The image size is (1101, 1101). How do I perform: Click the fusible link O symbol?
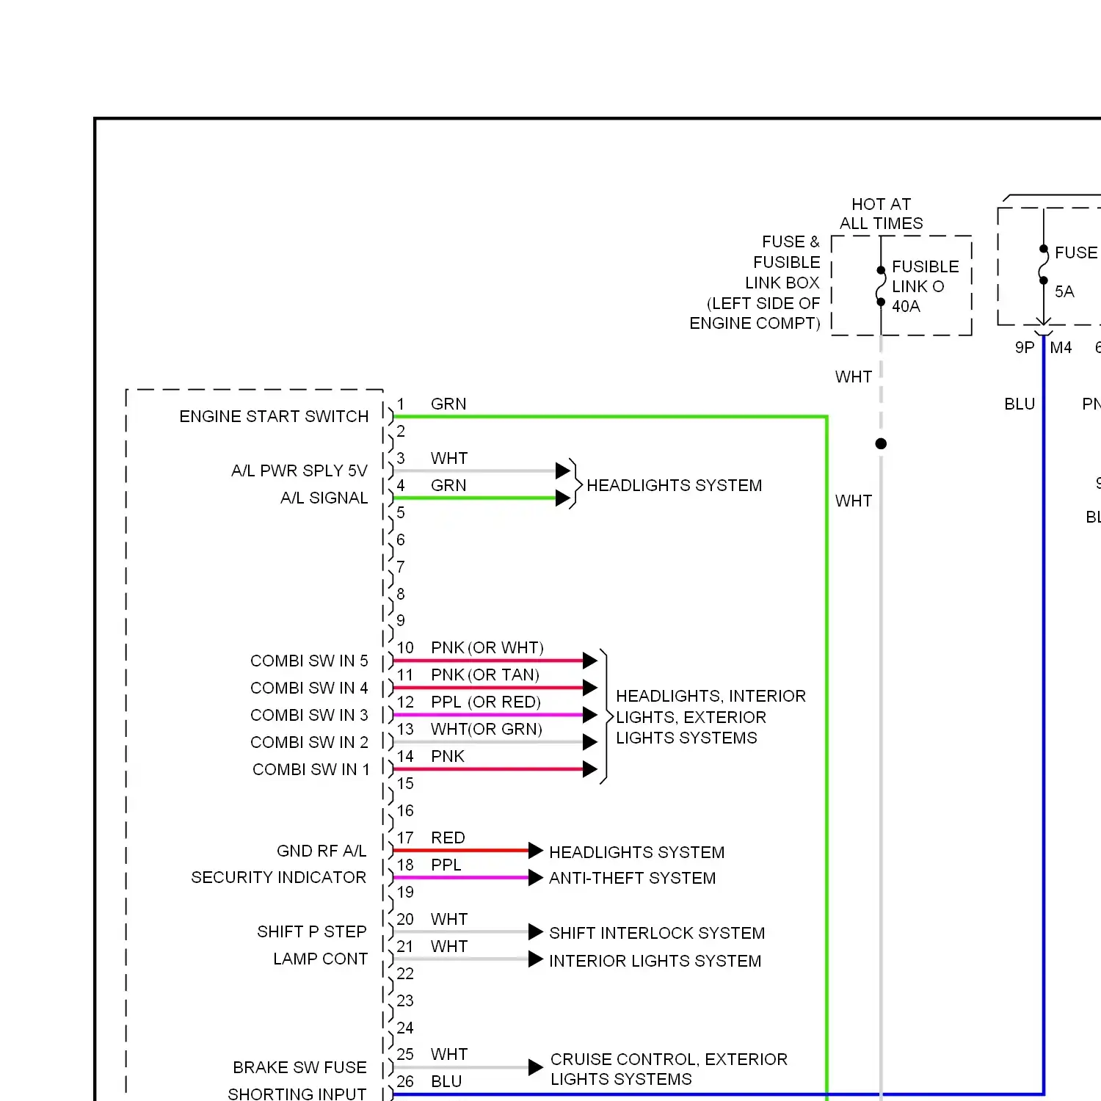[882, 286]
